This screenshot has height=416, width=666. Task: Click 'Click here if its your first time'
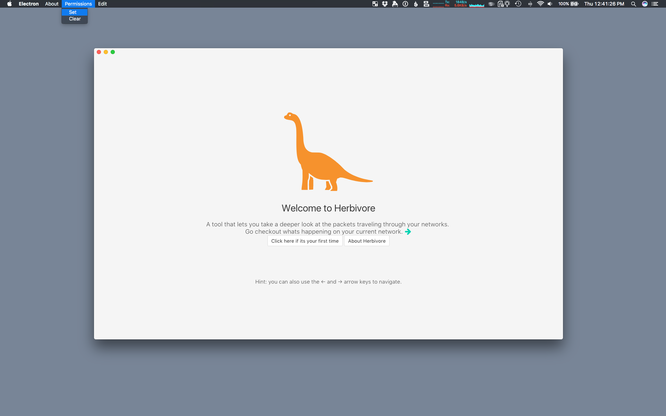click(305, 241)
